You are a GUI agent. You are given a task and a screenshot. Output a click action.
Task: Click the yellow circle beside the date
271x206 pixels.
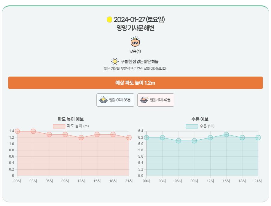pyautogui.click(x=109, y=20)
